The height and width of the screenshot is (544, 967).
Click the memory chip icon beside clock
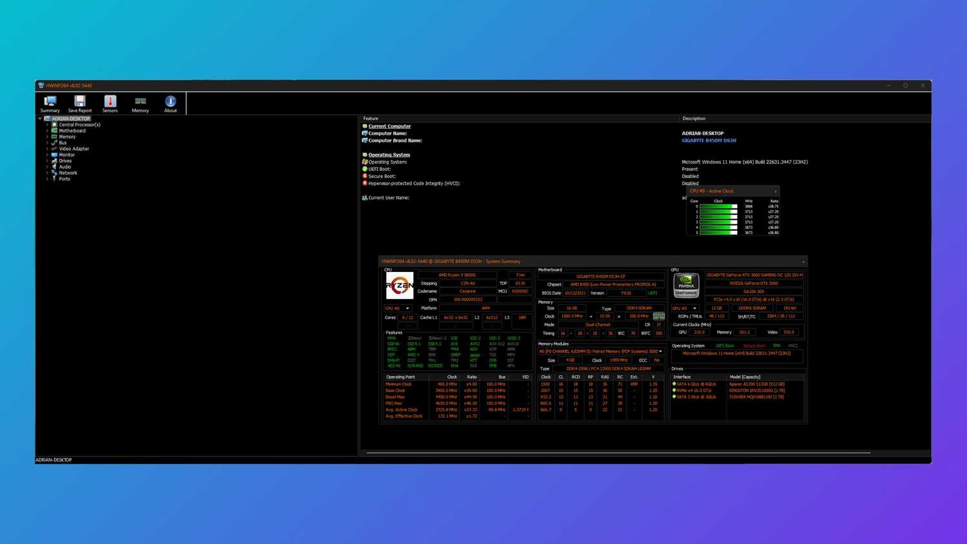point(658,316)
